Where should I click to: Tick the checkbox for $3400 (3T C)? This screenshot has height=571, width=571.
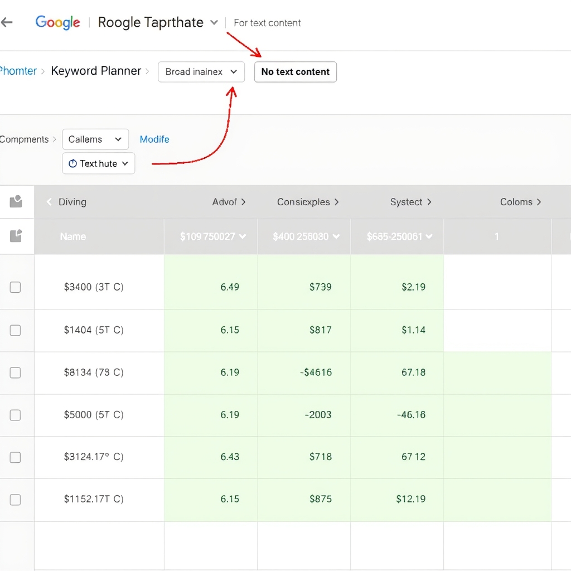coord(15,287)
